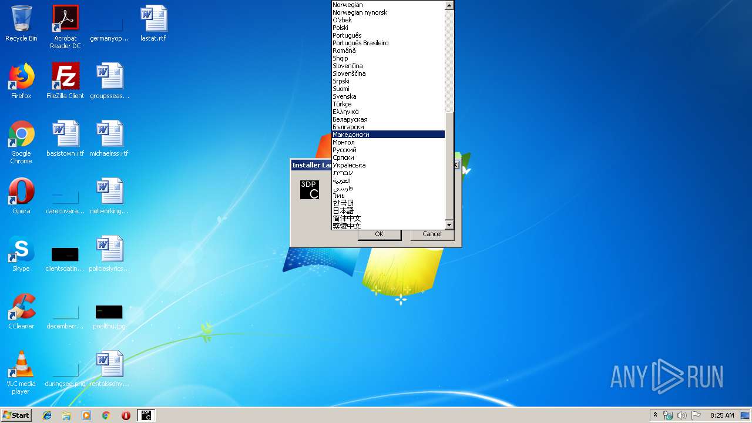Image resolution: width=752 pixels, height=423 pixels.
Task: Cancel the Installer Language dialog
Action: click(x=432, y=234)
